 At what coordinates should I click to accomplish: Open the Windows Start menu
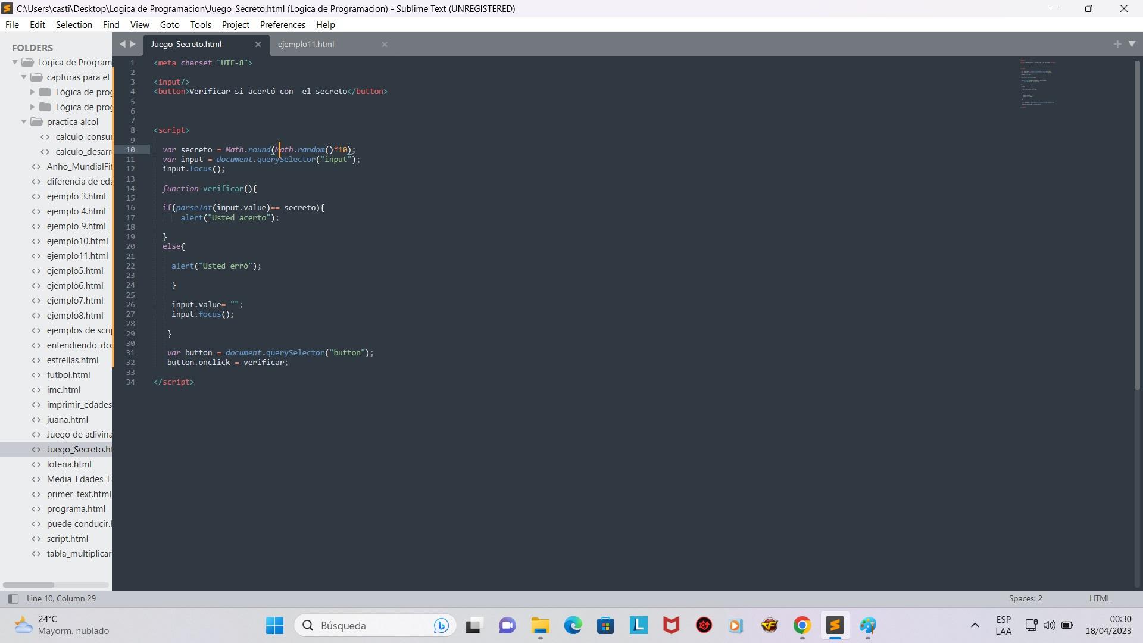click(x=274, y=626)
